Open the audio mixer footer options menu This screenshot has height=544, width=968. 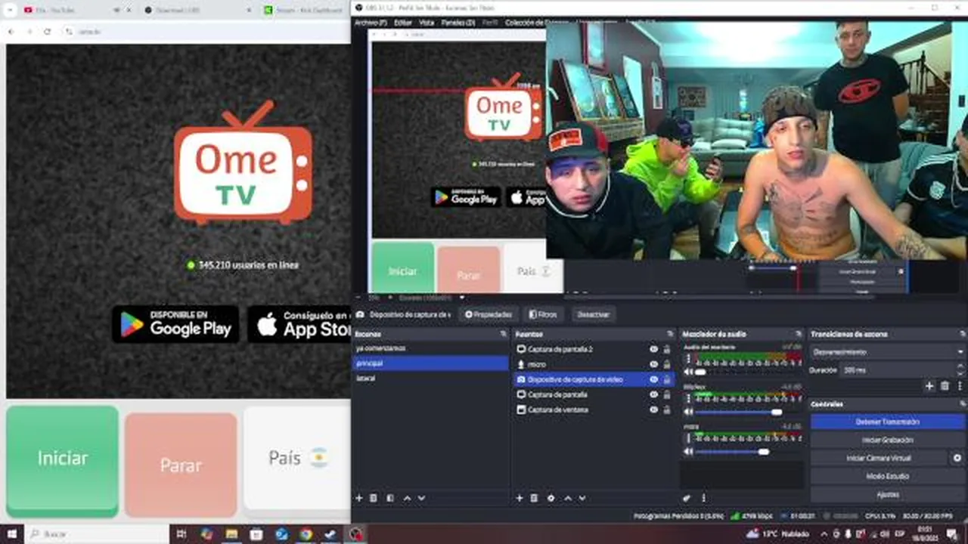[703, 498]
